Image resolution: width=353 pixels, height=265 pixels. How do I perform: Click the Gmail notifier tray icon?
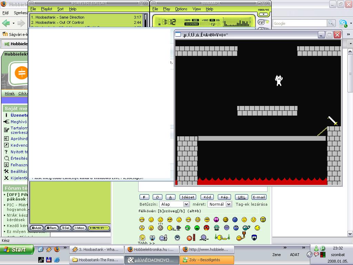[x=316, y=254]
